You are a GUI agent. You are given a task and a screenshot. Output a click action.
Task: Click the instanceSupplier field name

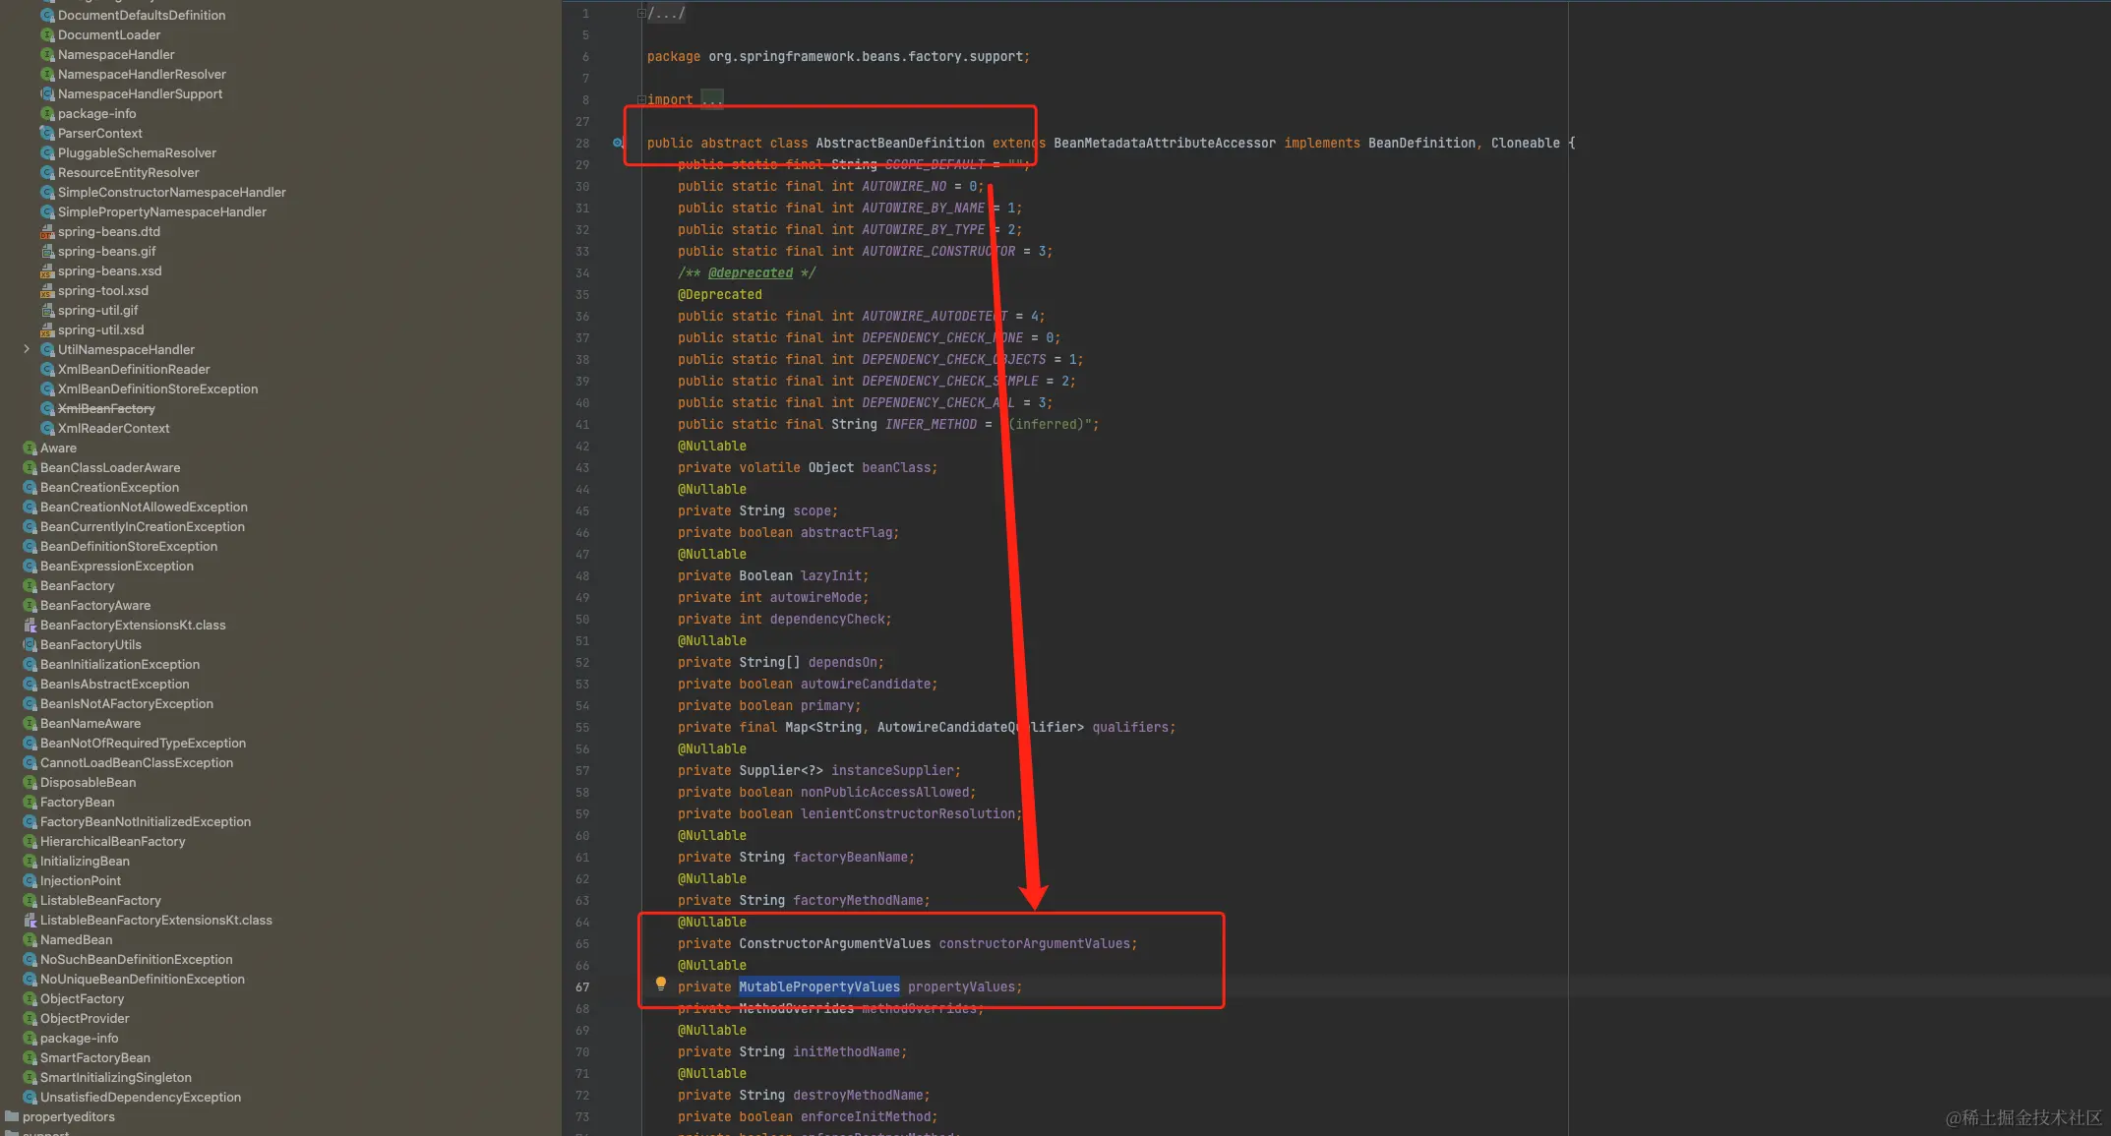(892, 771)
